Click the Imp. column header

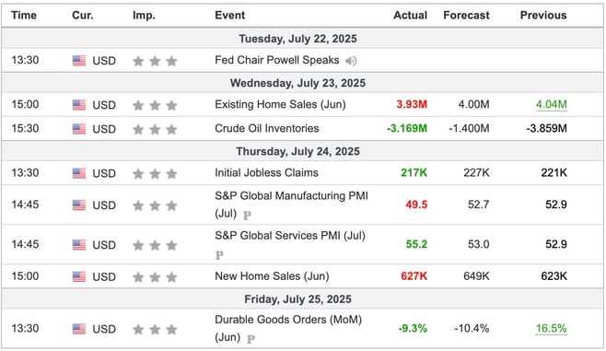pos(144,16)
